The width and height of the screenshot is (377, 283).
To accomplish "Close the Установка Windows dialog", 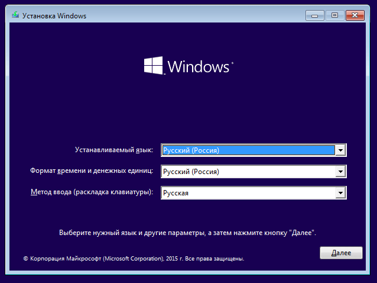I will pyautogui.click(x=355, y=15).
